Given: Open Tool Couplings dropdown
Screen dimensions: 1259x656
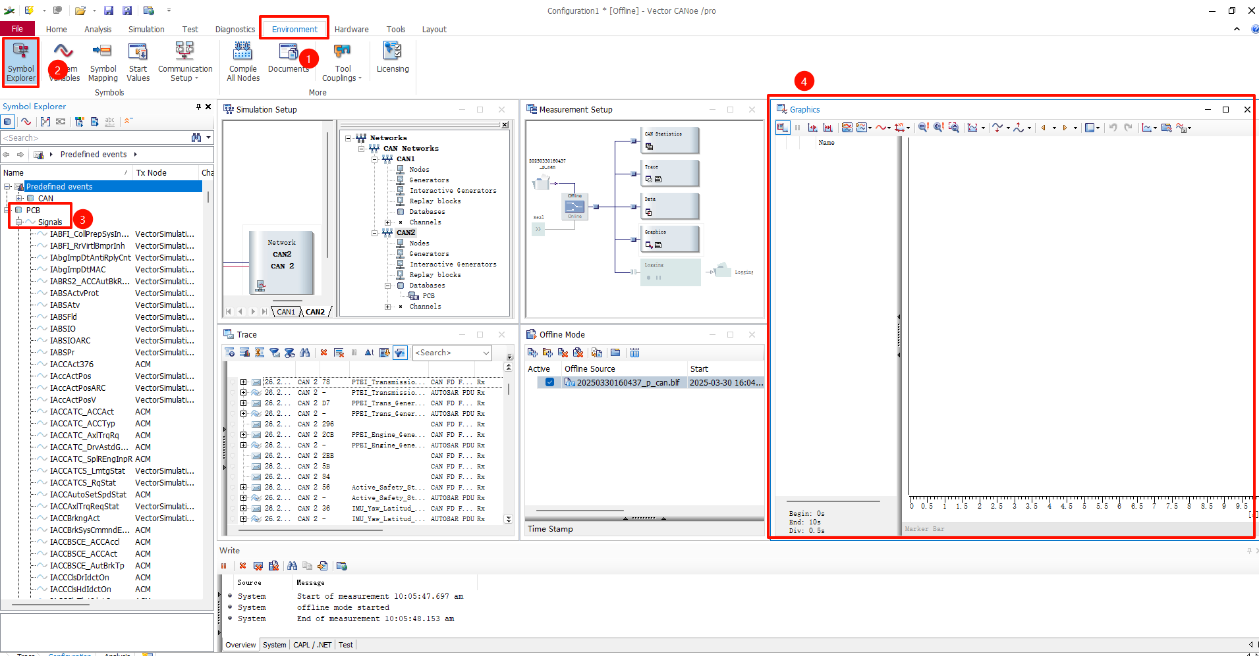Looking at the screenshot, I should click(343, 62).
